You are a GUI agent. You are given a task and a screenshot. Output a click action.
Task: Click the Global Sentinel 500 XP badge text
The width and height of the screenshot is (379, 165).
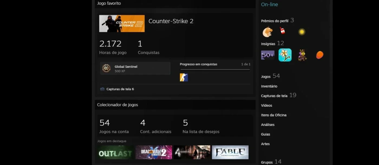tap(126, 69)
